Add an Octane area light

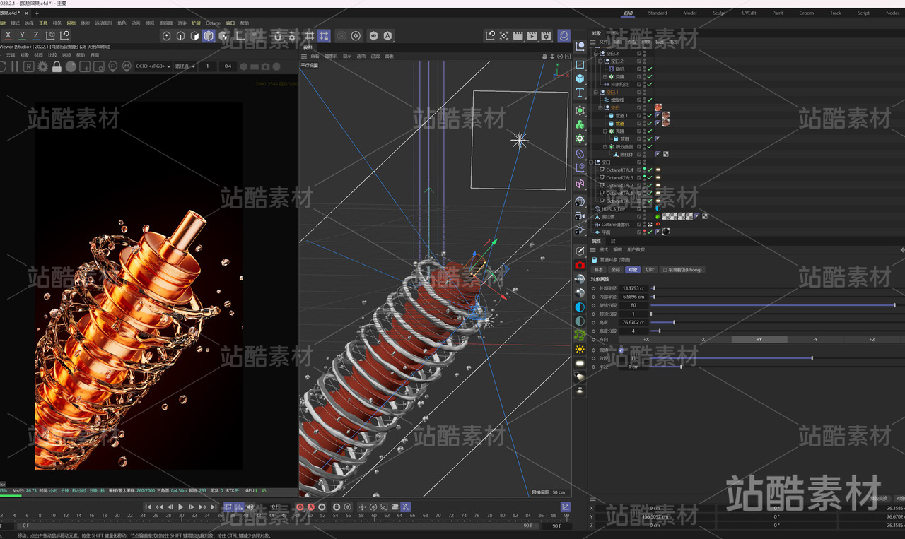[x=580, y=363]
